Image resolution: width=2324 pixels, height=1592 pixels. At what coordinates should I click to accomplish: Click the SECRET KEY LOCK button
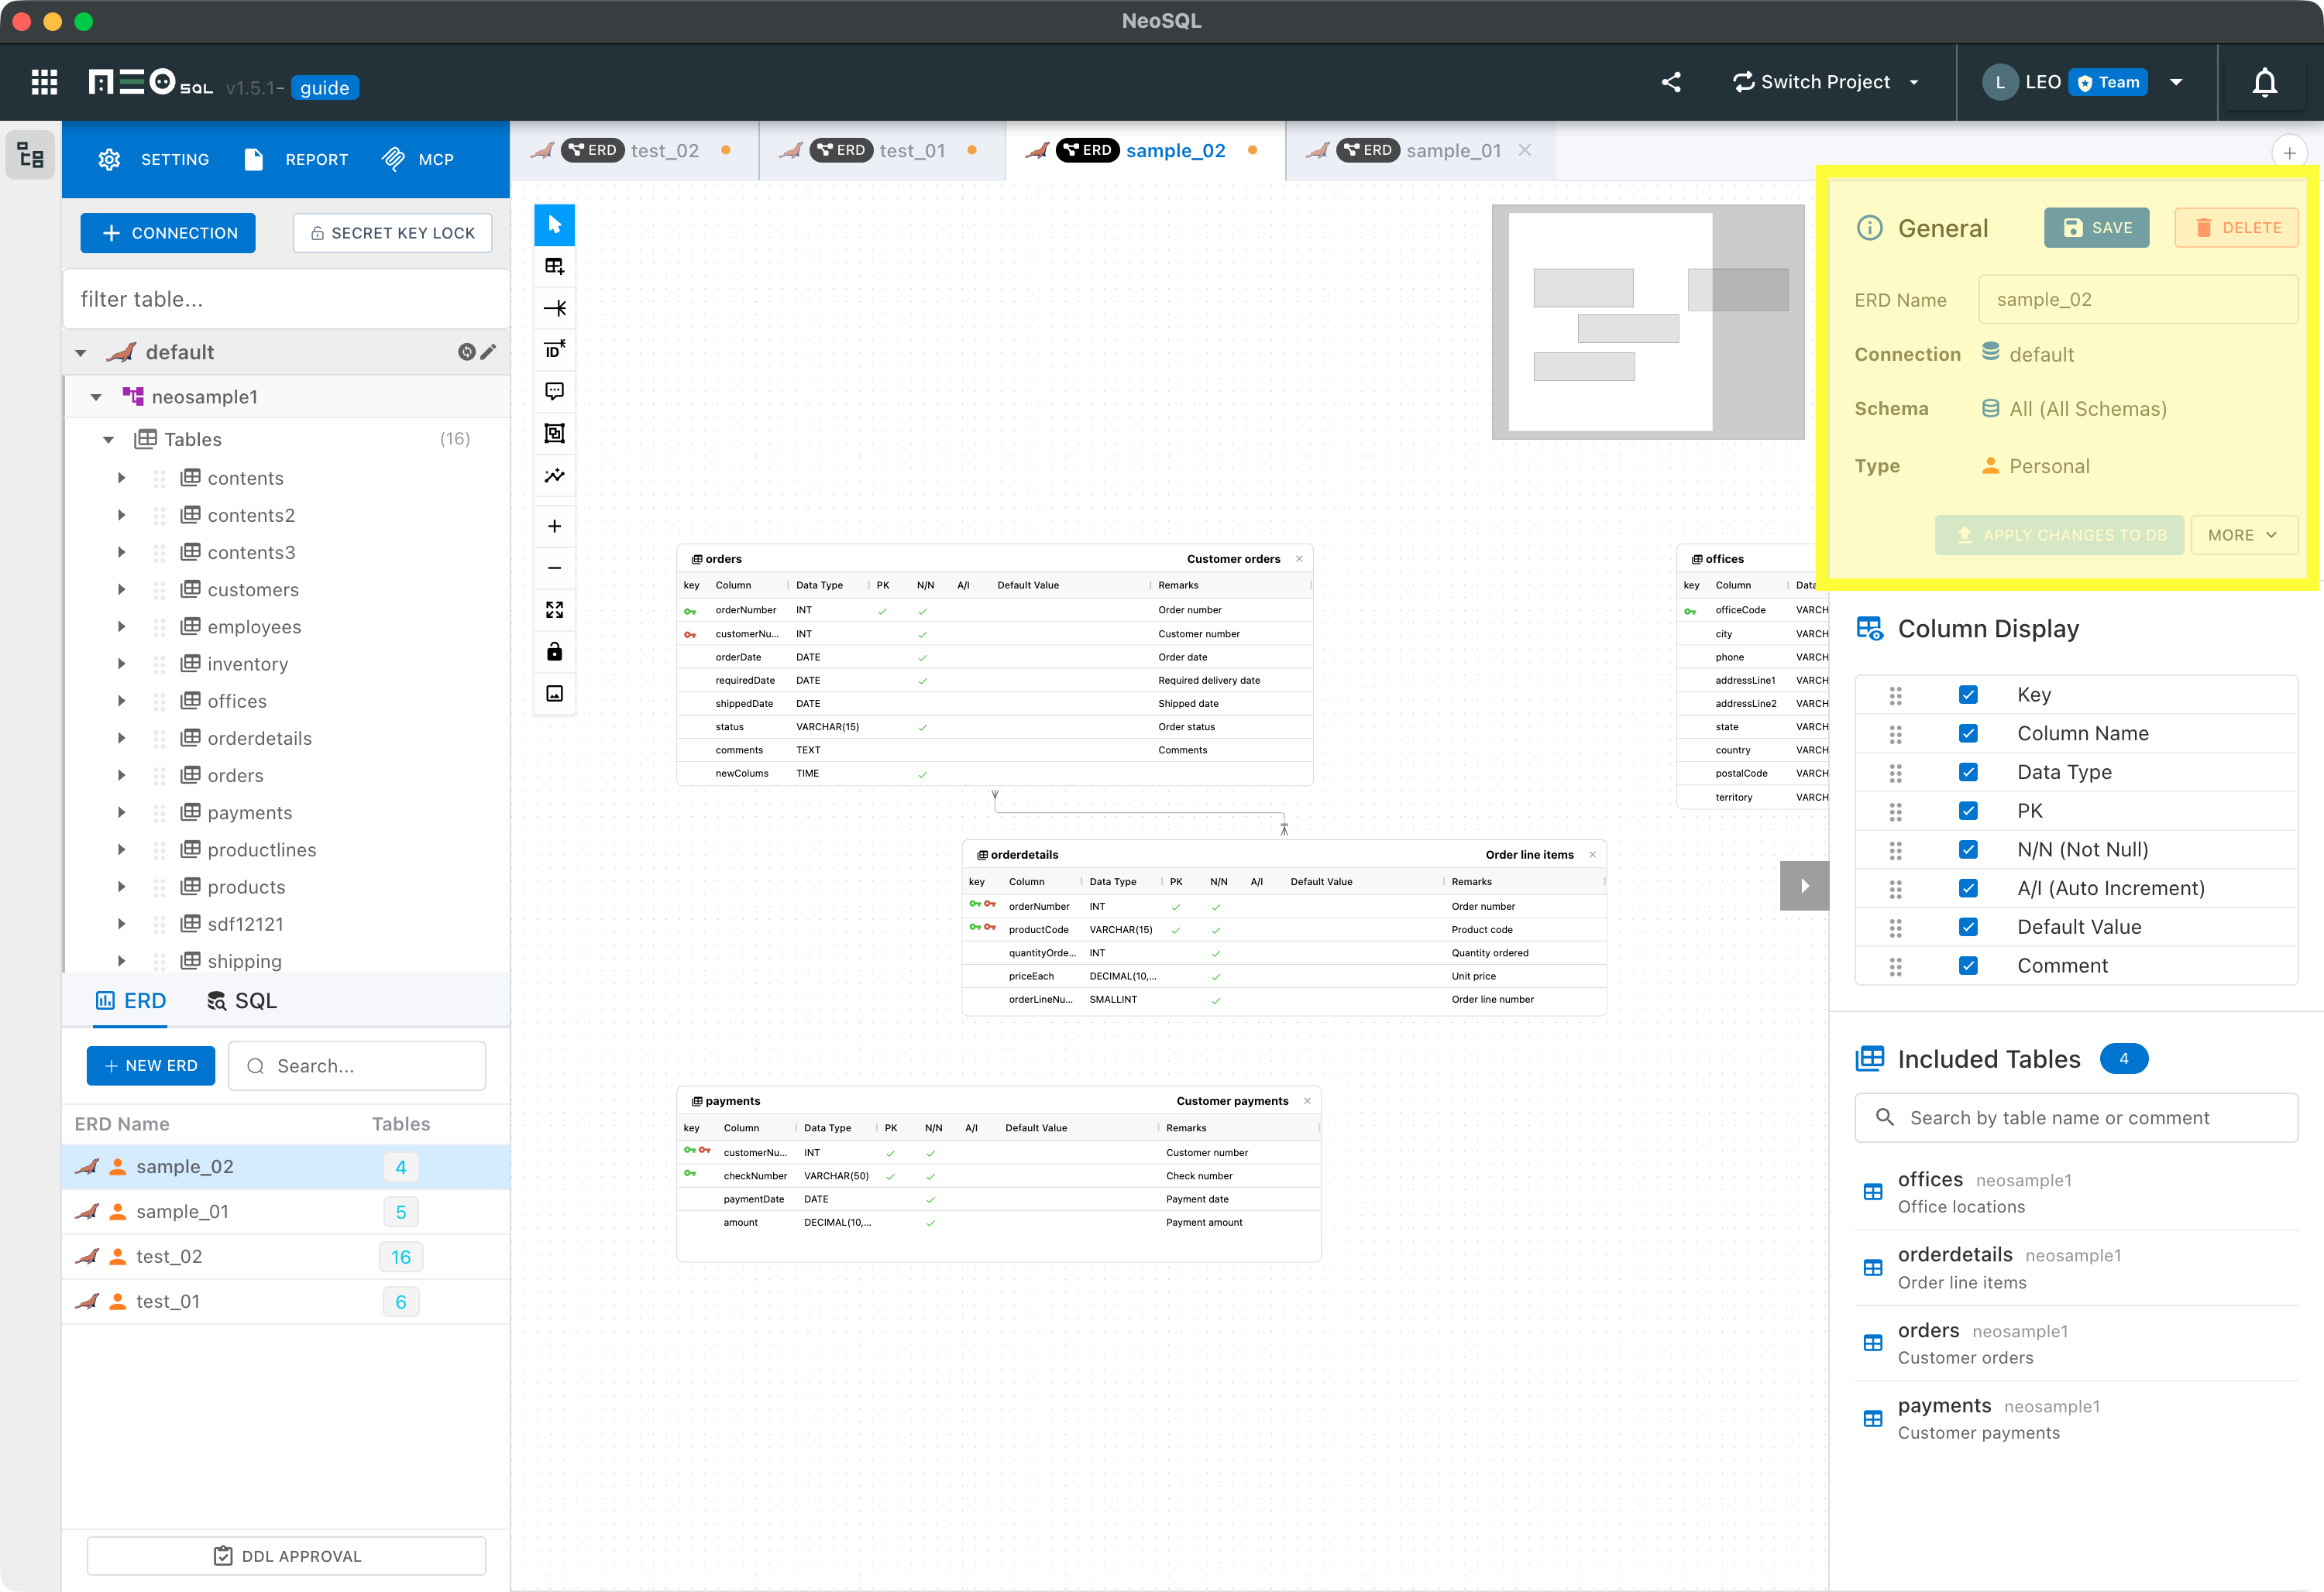[392, 233]
